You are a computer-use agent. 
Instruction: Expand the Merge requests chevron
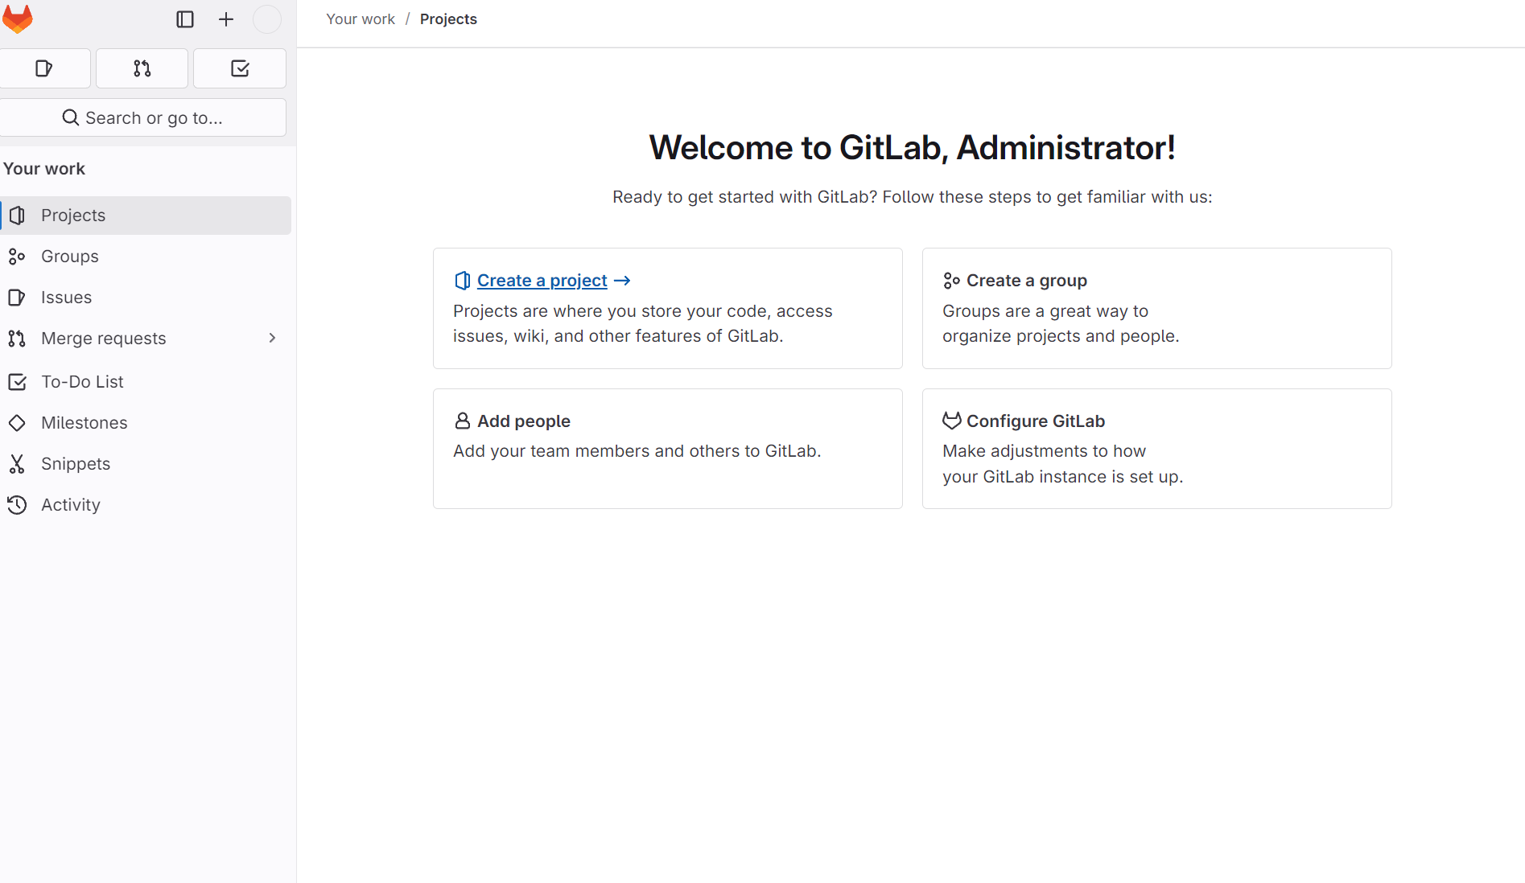[x=272, y=338]
